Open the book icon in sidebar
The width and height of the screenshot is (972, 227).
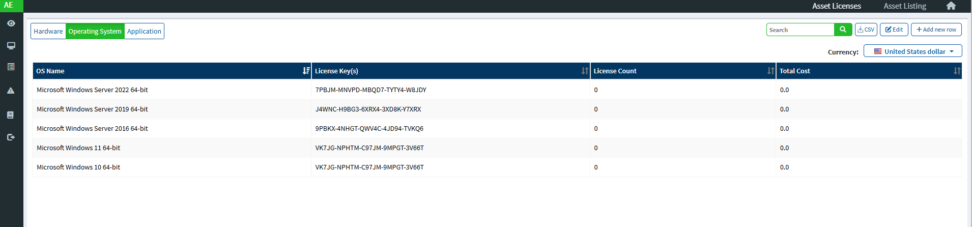pyautogui.click(x=11, y=115)
